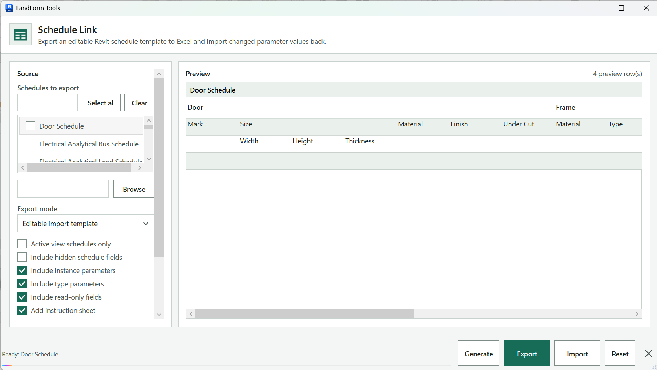Viewport: 657px width, 370px height.
Task: Click the preview horizontal scrollbar thumb
Action: [x=305, y=314]
